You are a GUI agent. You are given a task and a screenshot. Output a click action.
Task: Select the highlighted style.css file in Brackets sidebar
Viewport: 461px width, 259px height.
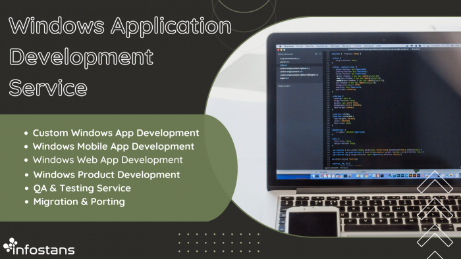click(x=300, y=65)
